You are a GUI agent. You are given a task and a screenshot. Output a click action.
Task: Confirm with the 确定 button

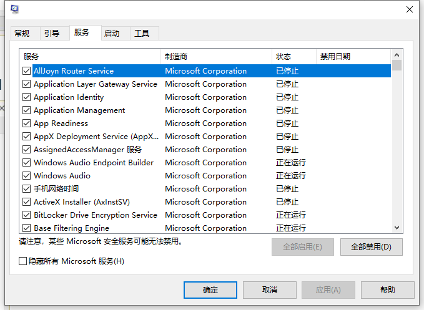(x=210, y=290)
